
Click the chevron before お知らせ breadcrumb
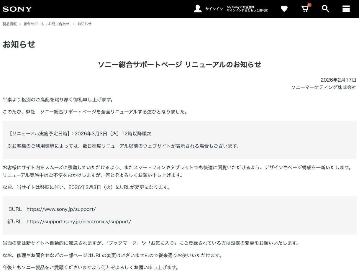point(74,24)
